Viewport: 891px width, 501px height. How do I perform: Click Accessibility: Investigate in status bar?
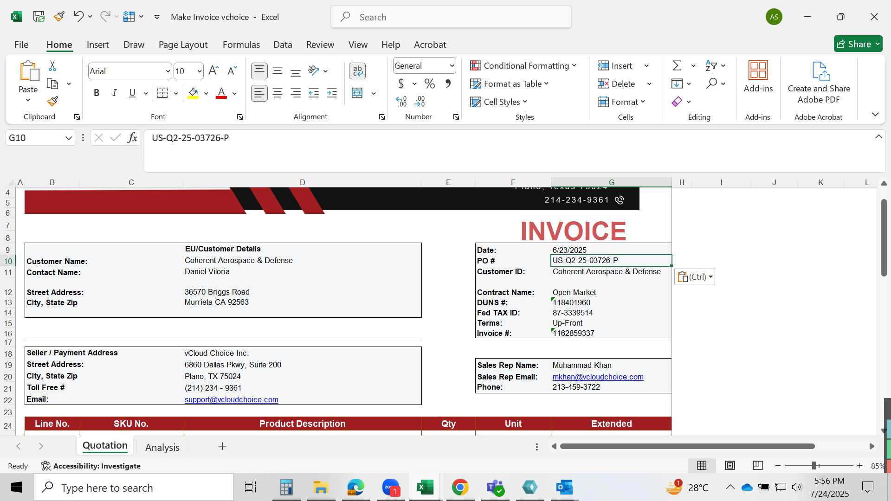[x=90, y=466]
